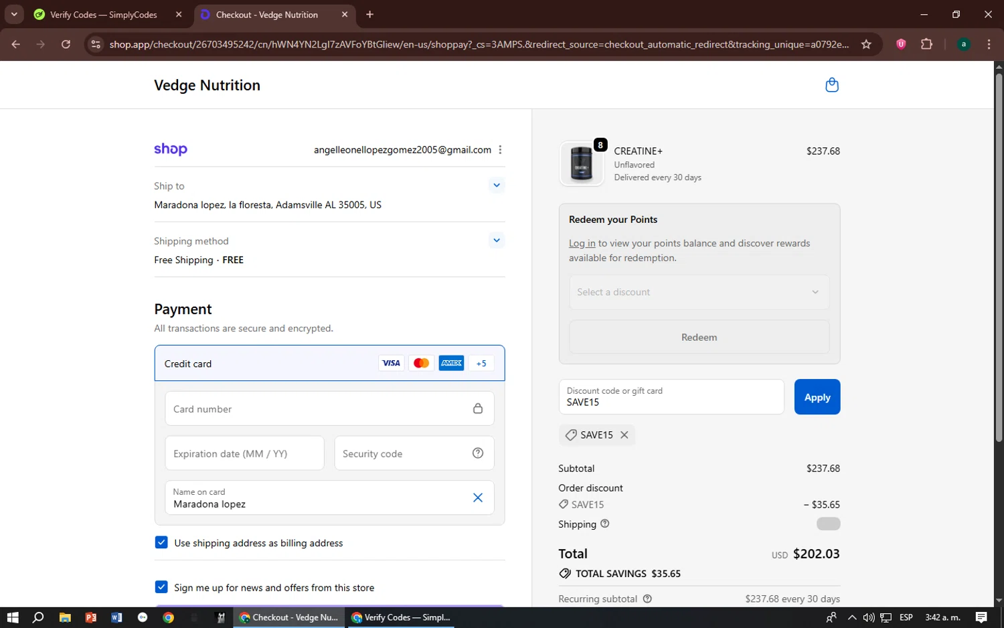The height and width of the screenshot is (628, 1004).
Task: Click the CREATINE+ product thumbnail
Action: 581,163
